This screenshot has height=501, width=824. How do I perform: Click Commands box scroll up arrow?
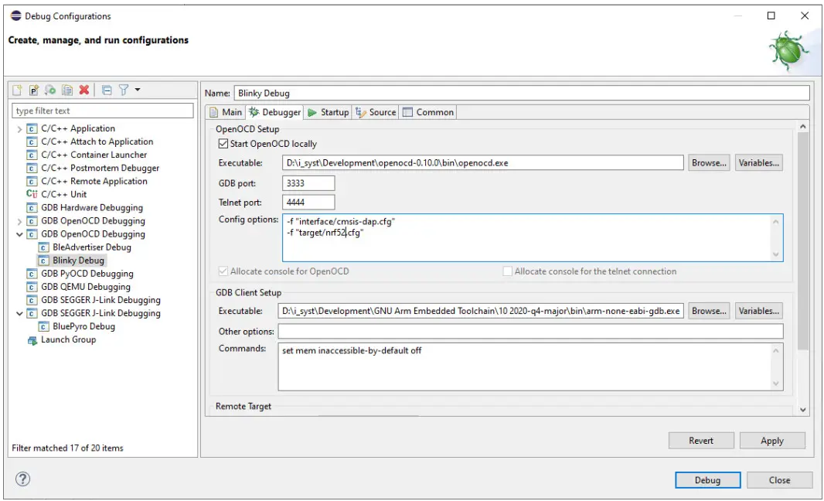[775, 350]
